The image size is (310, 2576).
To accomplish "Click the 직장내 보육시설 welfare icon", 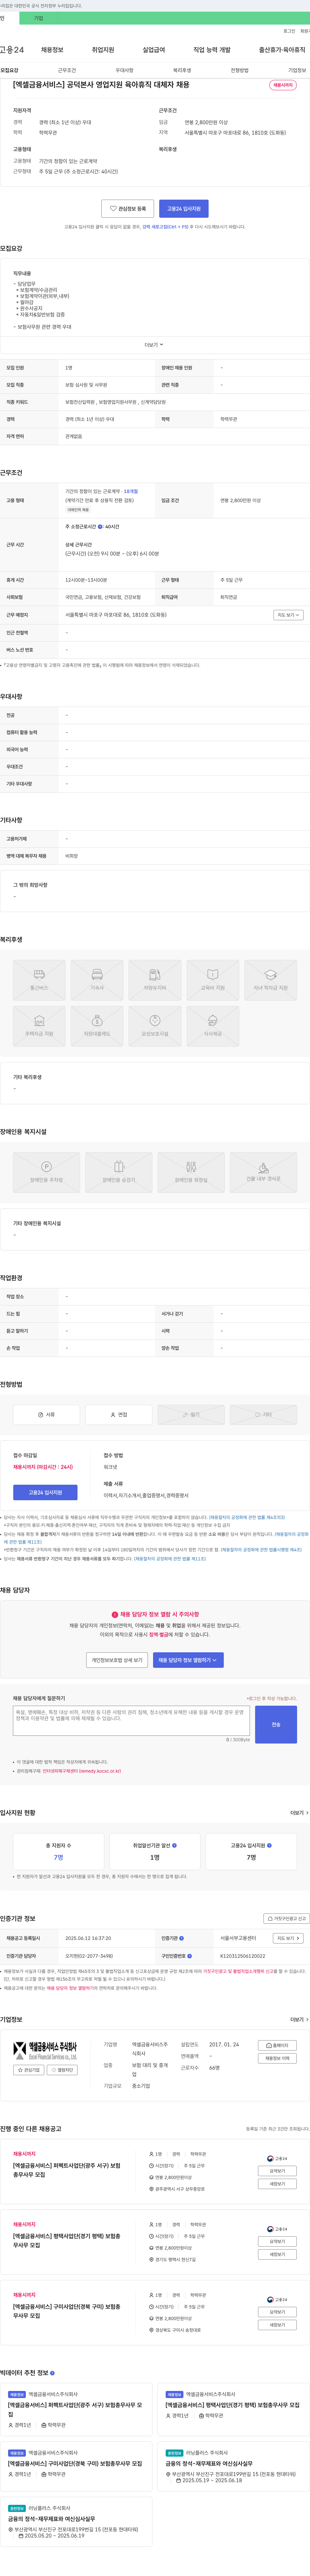I will [x=154, y=1027].
